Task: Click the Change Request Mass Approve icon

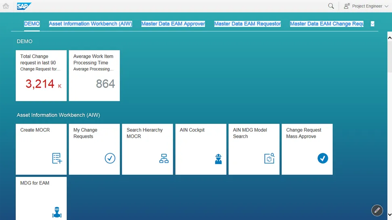Action: point(323,158)
